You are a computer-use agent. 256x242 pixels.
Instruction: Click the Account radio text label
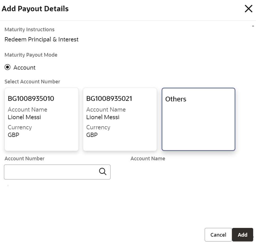point(25,68)
